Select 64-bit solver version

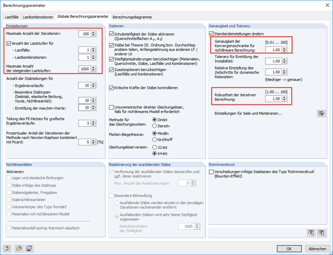coord(155,154)
